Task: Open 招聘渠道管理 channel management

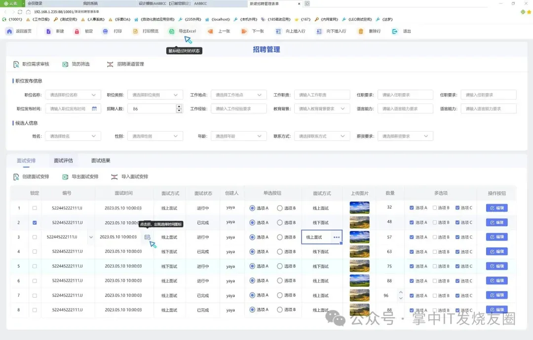Action: point(125,64)
